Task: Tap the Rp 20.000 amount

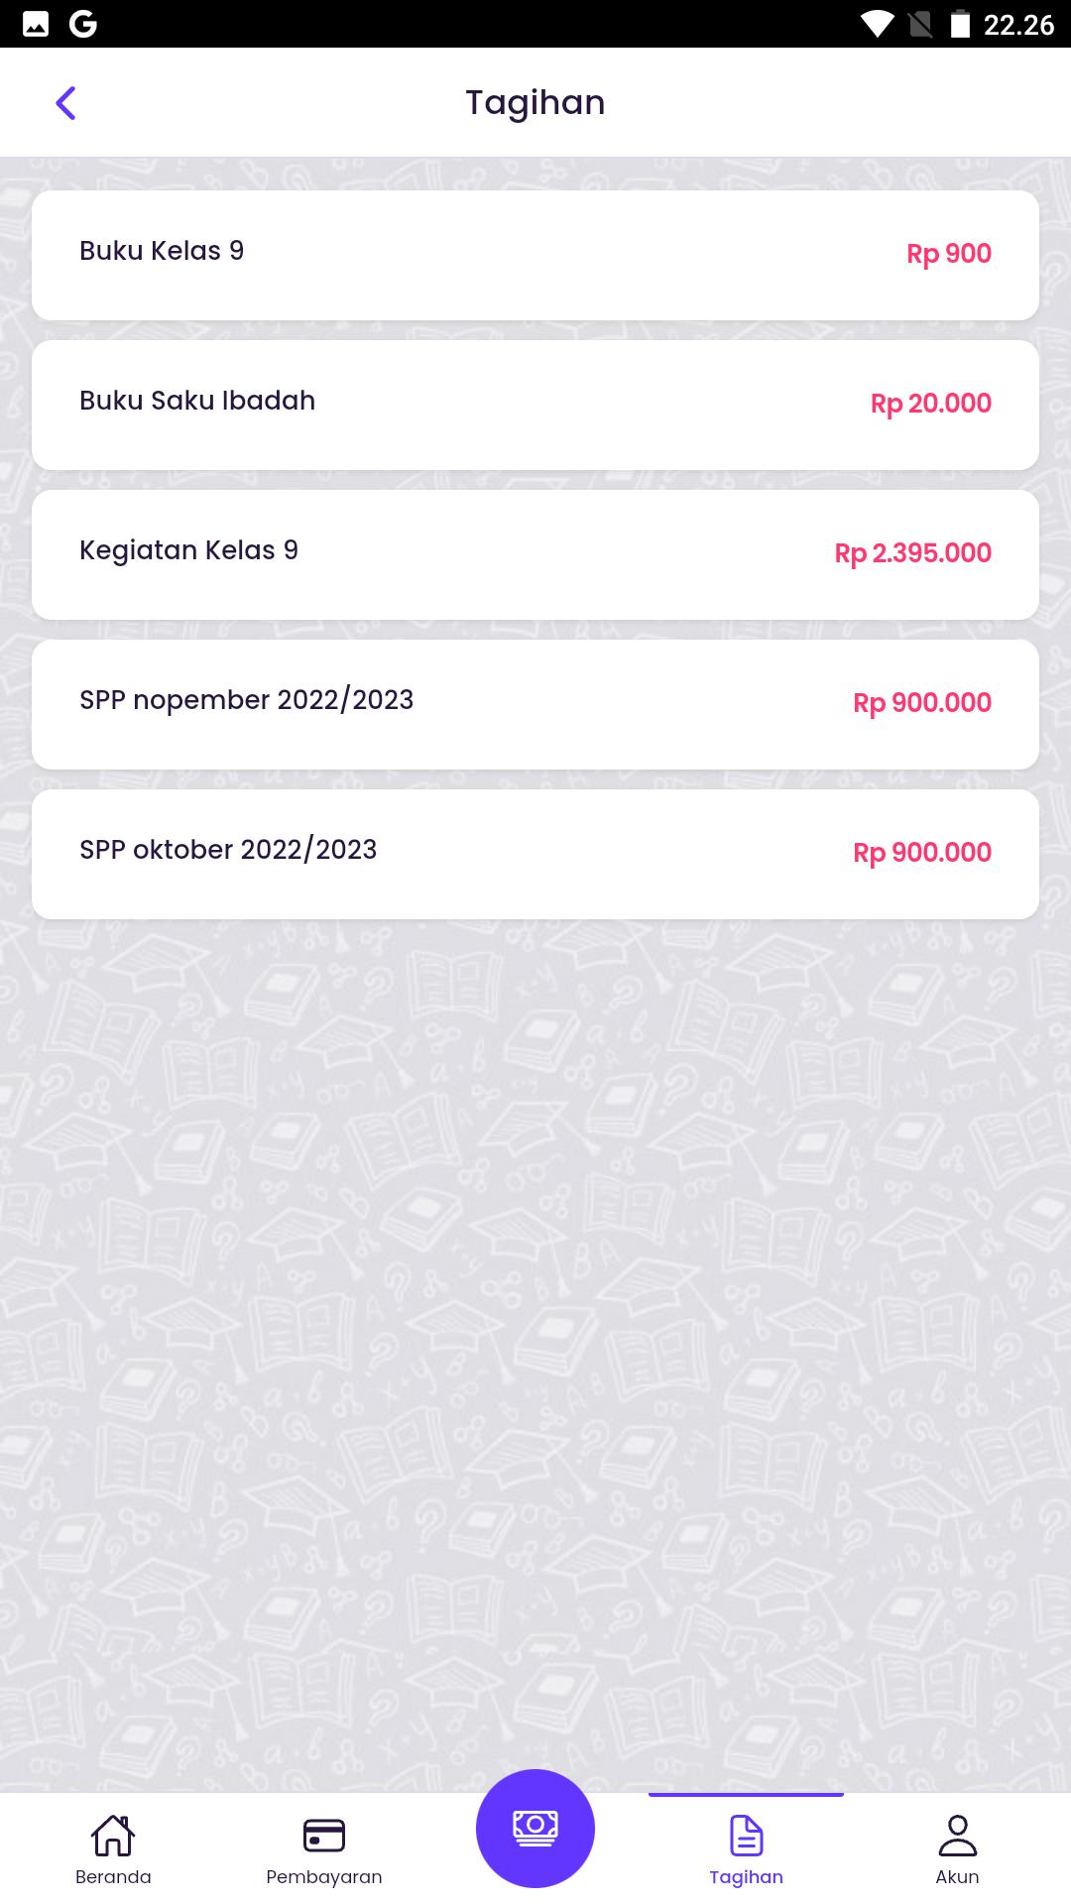Action: point(930,404)
